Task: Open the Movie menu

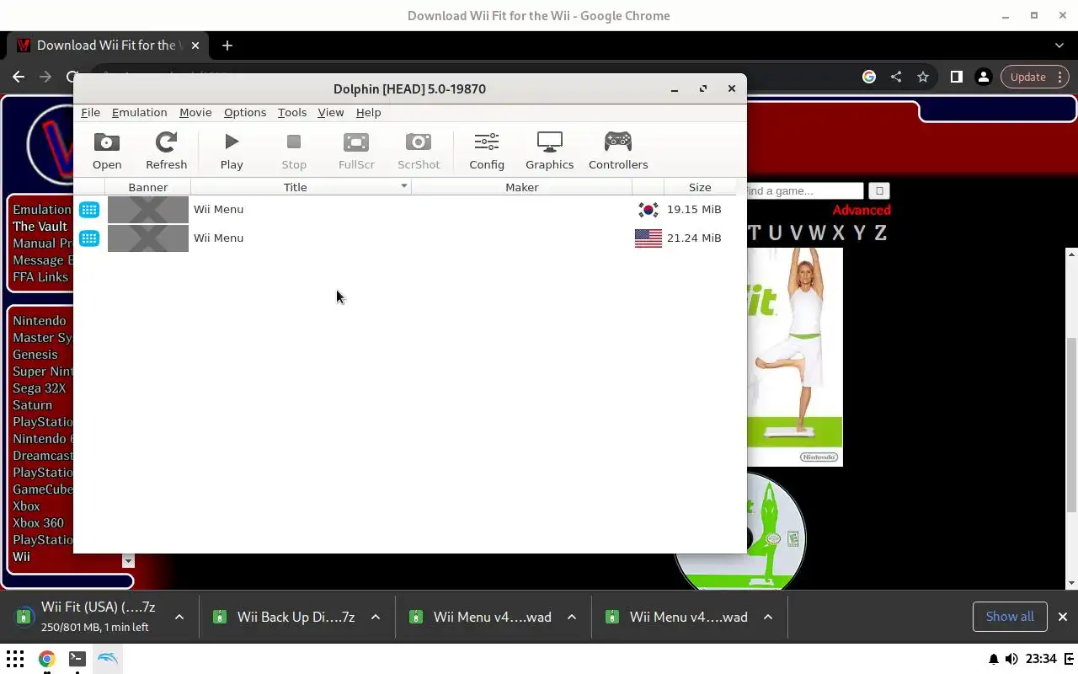Action: (195, 112)
